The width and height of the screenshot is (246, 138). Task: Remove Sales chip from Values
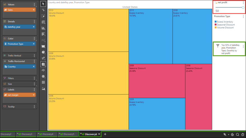tap(34, 10)
